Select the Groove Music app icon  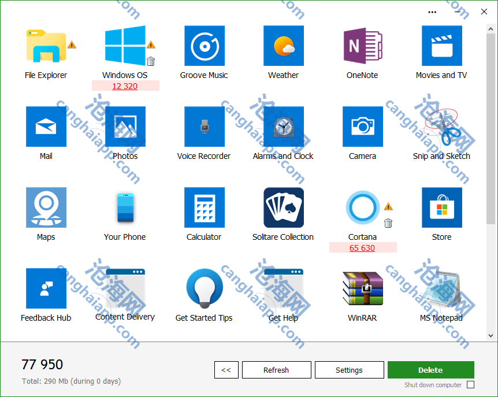tap(204, 46)
